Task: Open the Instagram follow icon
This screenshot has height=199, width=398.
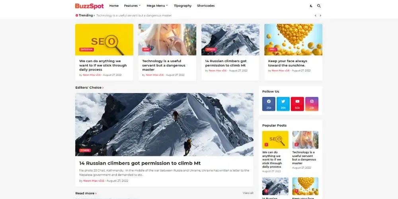Action: point(312,104)
